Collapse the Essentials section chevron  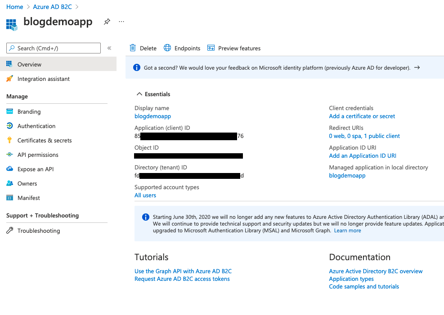(x=139, y=94)
